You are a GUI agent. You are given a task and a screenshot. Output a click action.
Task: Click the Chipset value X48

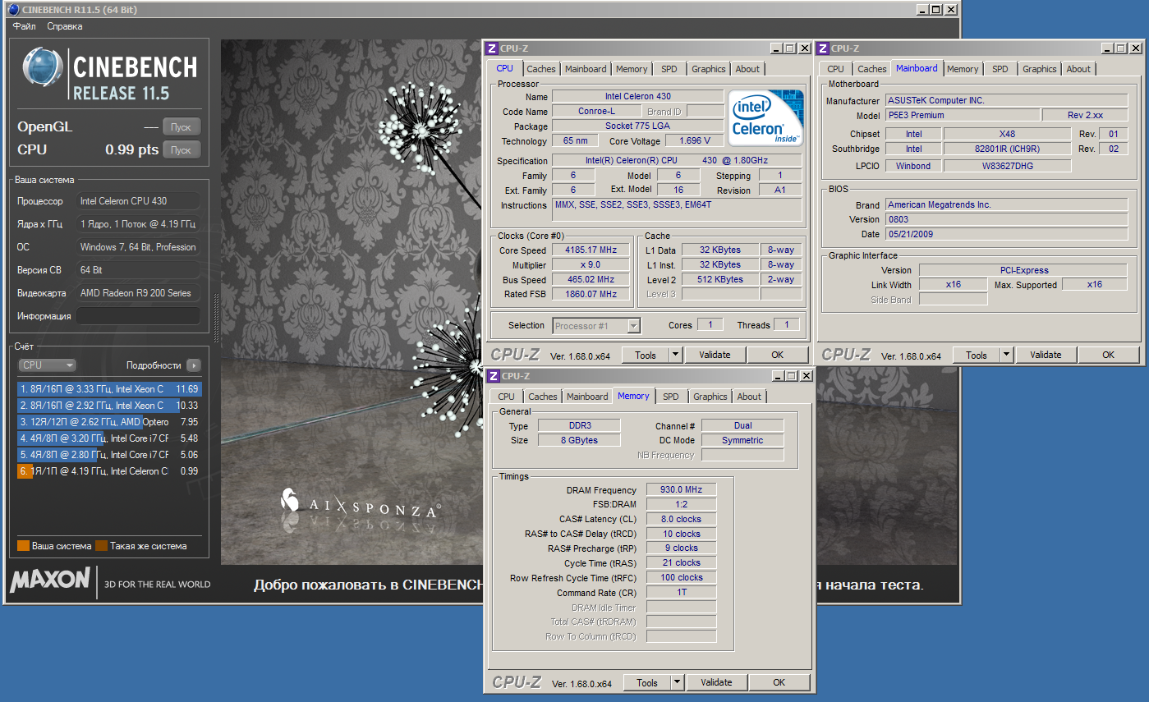[x=1007, y=134]
